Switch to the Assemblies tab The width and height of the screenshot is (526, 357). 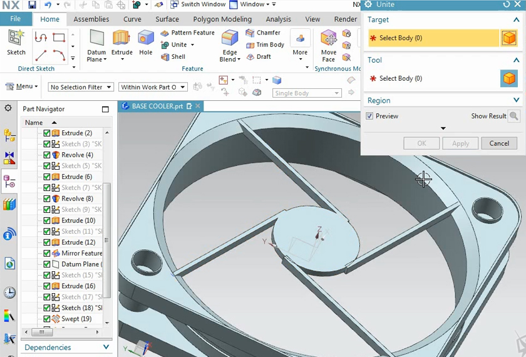click(91, 19)
